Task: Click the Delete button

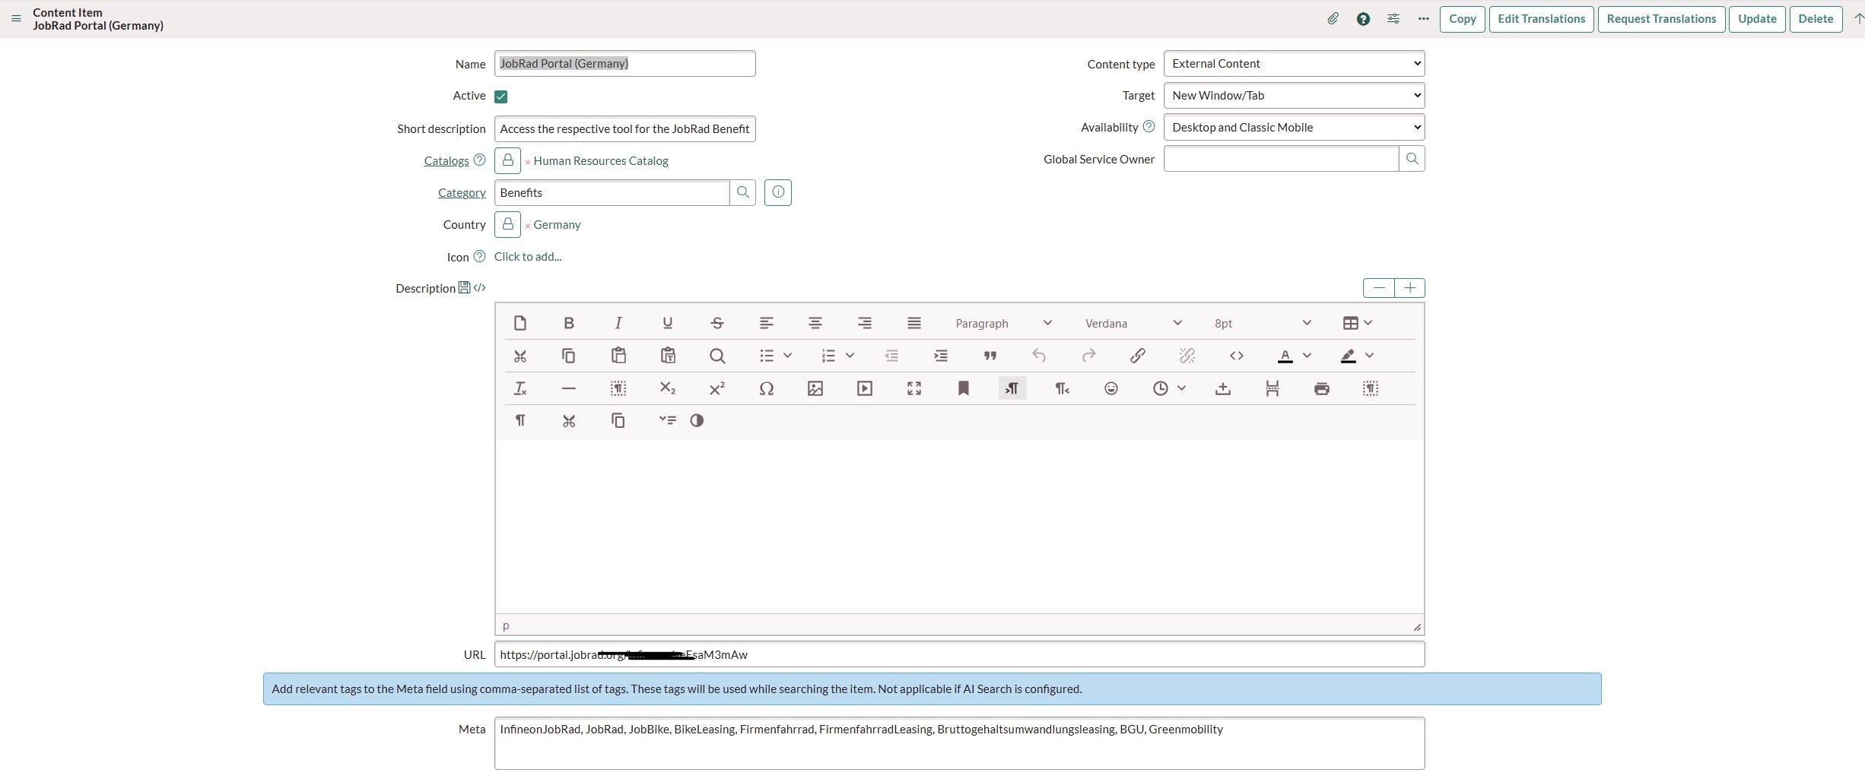Action: (x=1816, y=19)
